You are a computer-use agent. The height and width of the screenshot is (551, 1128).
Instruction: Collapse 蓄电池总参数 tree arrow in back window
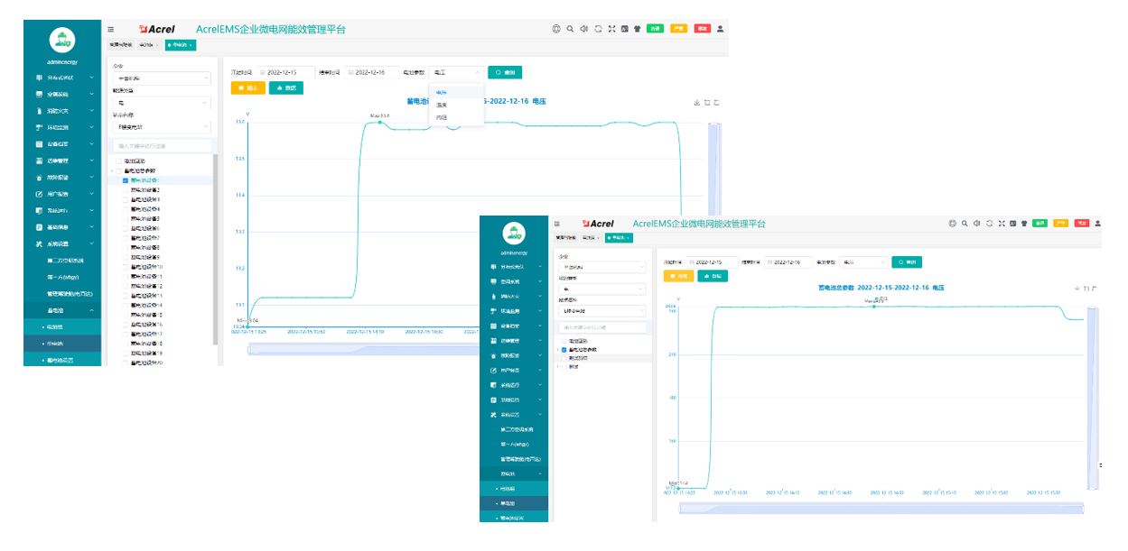coord(112,170)
